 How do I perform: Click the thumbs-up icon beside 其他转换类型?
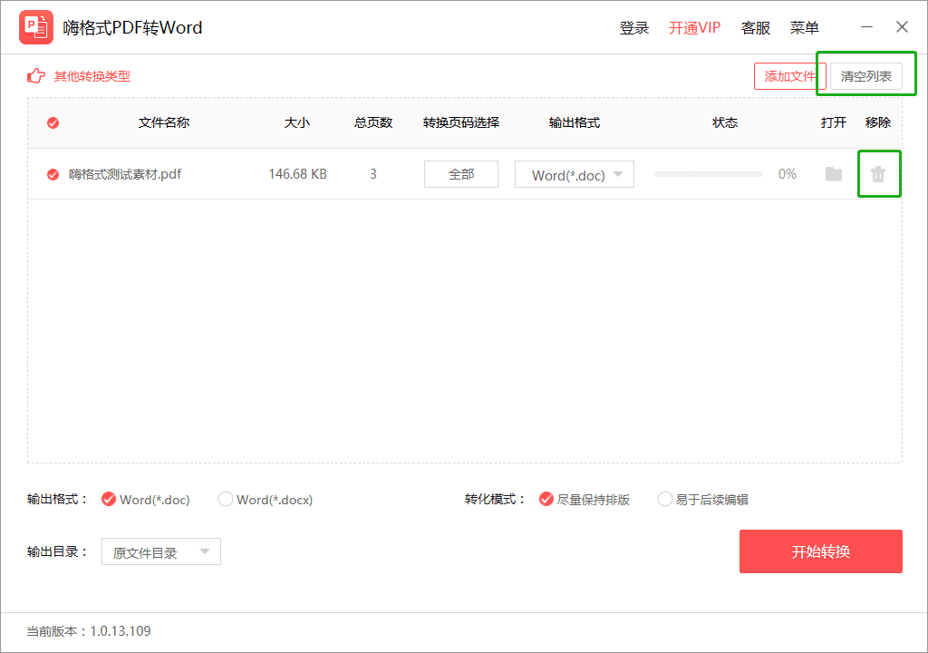(x=36, y=76)
